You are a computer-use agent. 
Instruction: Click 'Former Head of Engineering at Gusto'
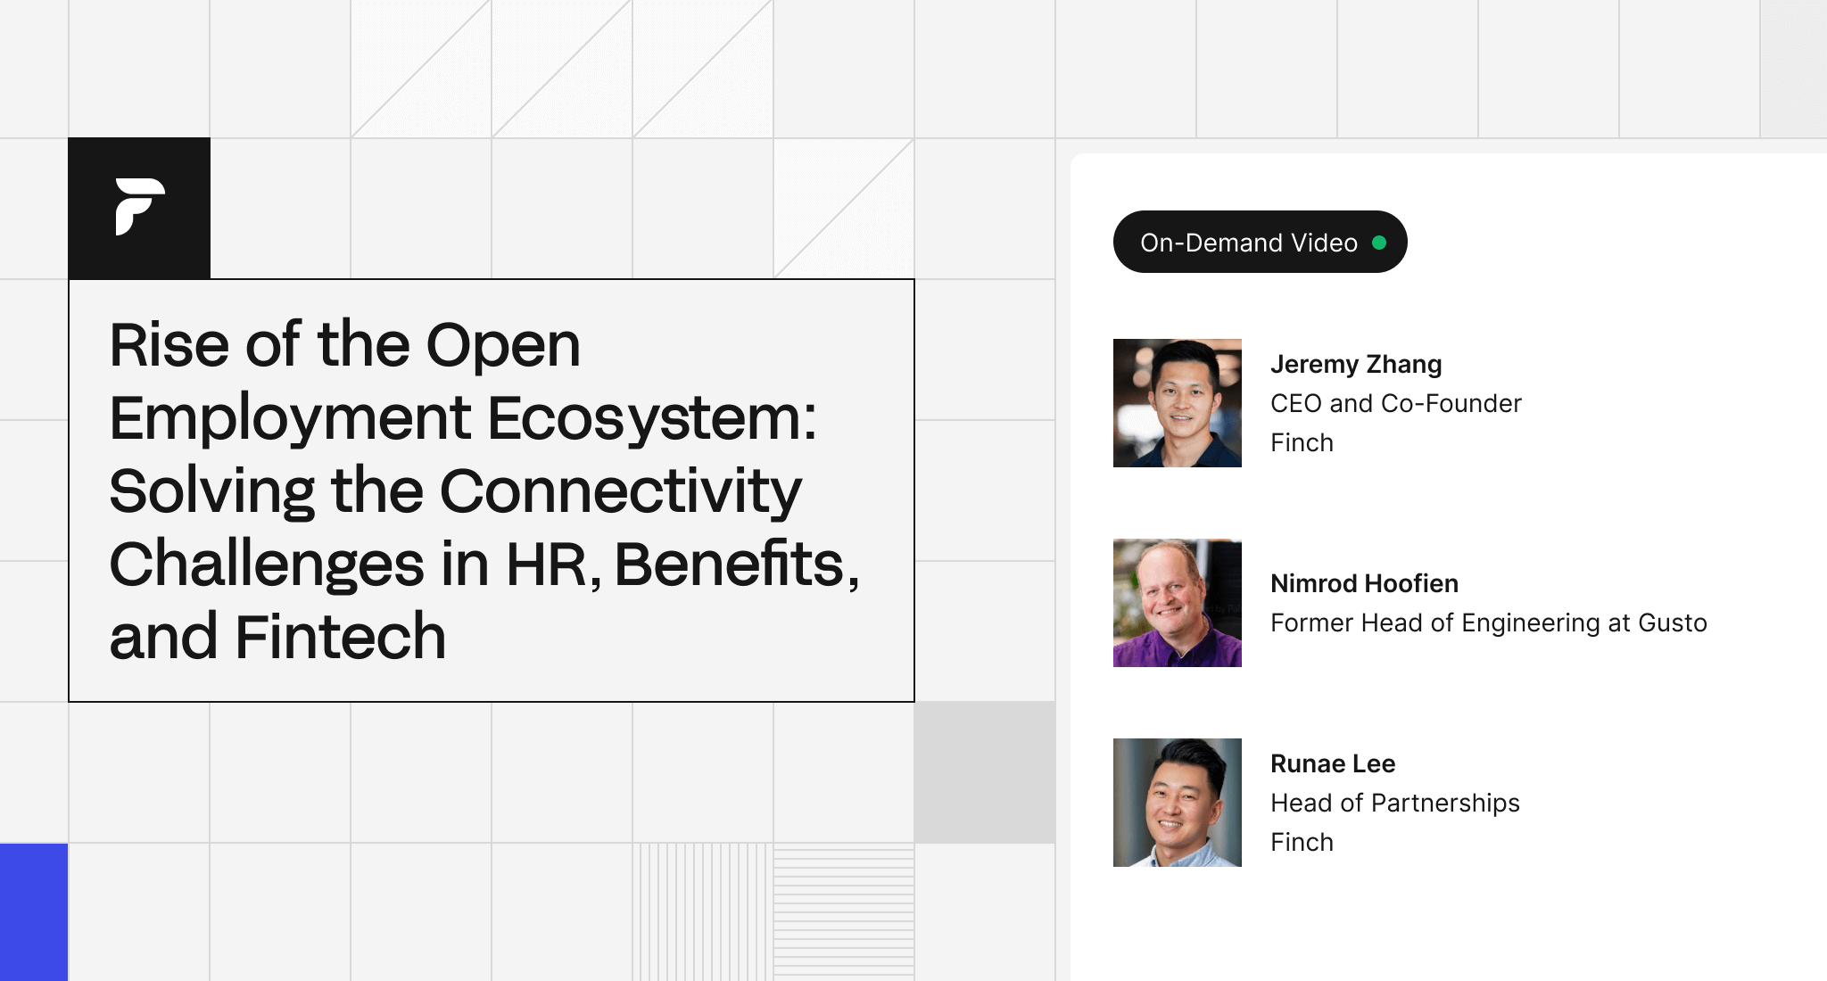point(1489,622)
